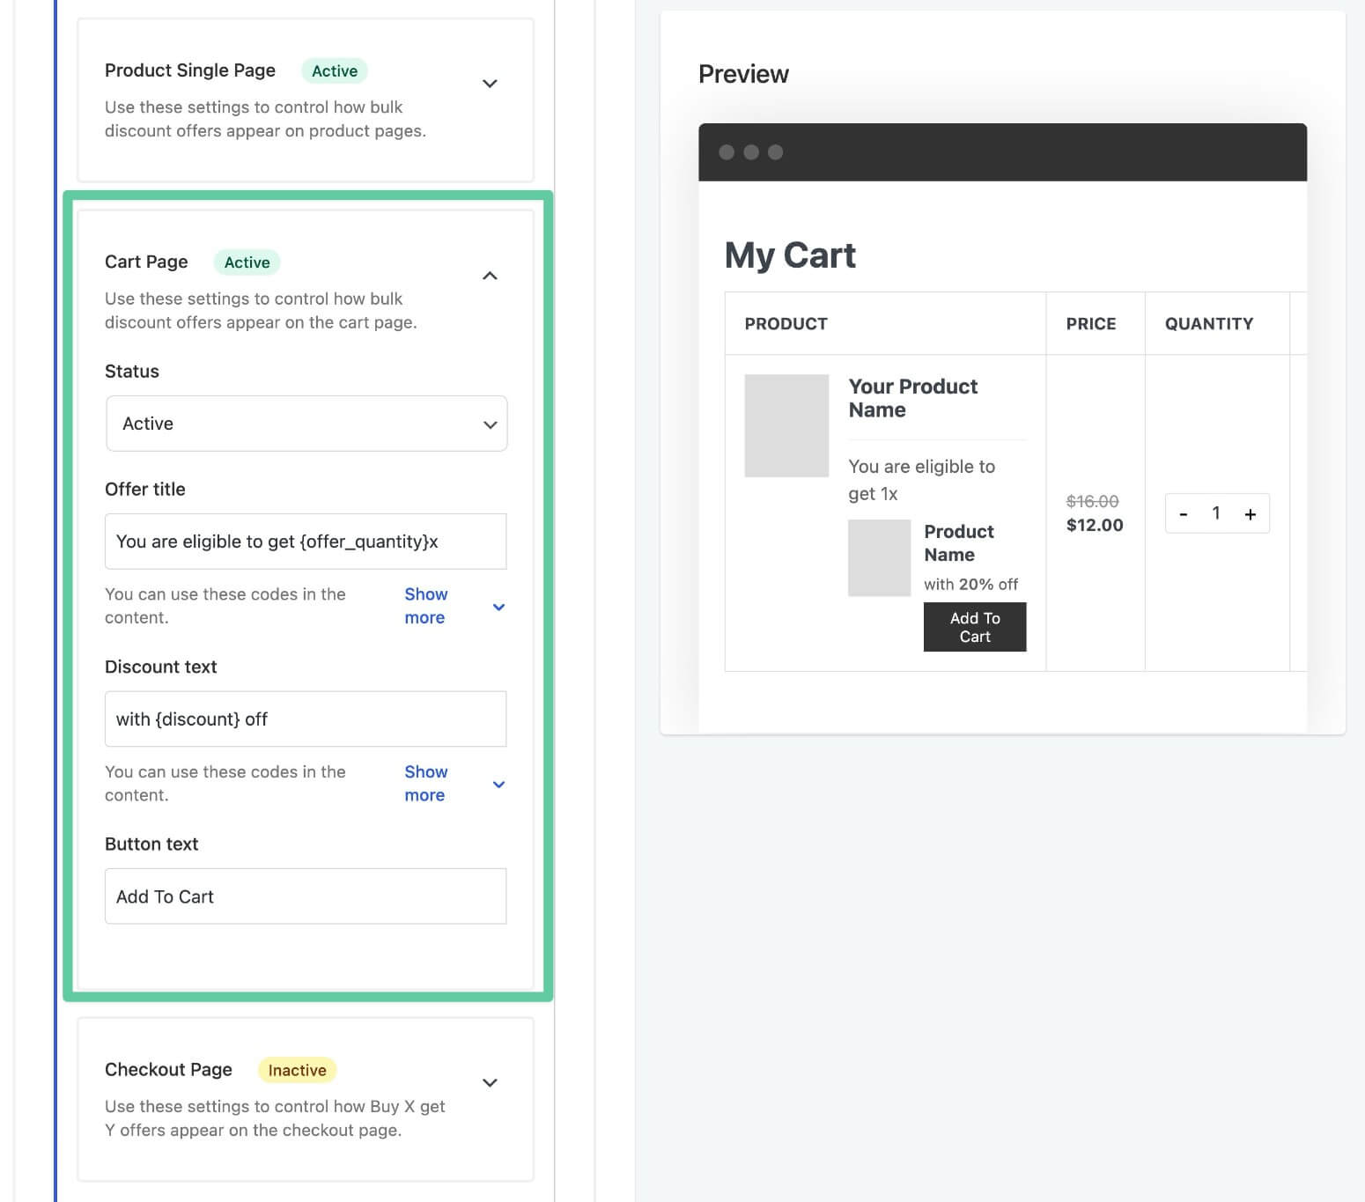Click the Cart Page heading
Image resolution: width=1365 pixels, height=1202 pixels.
coord(146,262)
